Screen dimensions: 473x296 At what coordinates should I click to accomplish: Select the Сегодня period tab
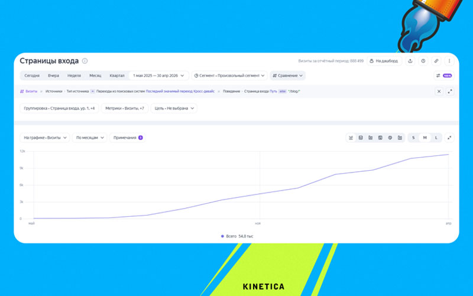32,76
